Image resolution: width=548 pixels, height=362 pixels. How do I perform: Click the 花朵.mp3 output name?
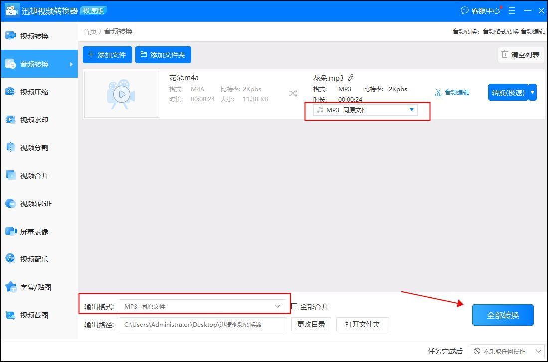pyautogui.click(x=328, y=78)
